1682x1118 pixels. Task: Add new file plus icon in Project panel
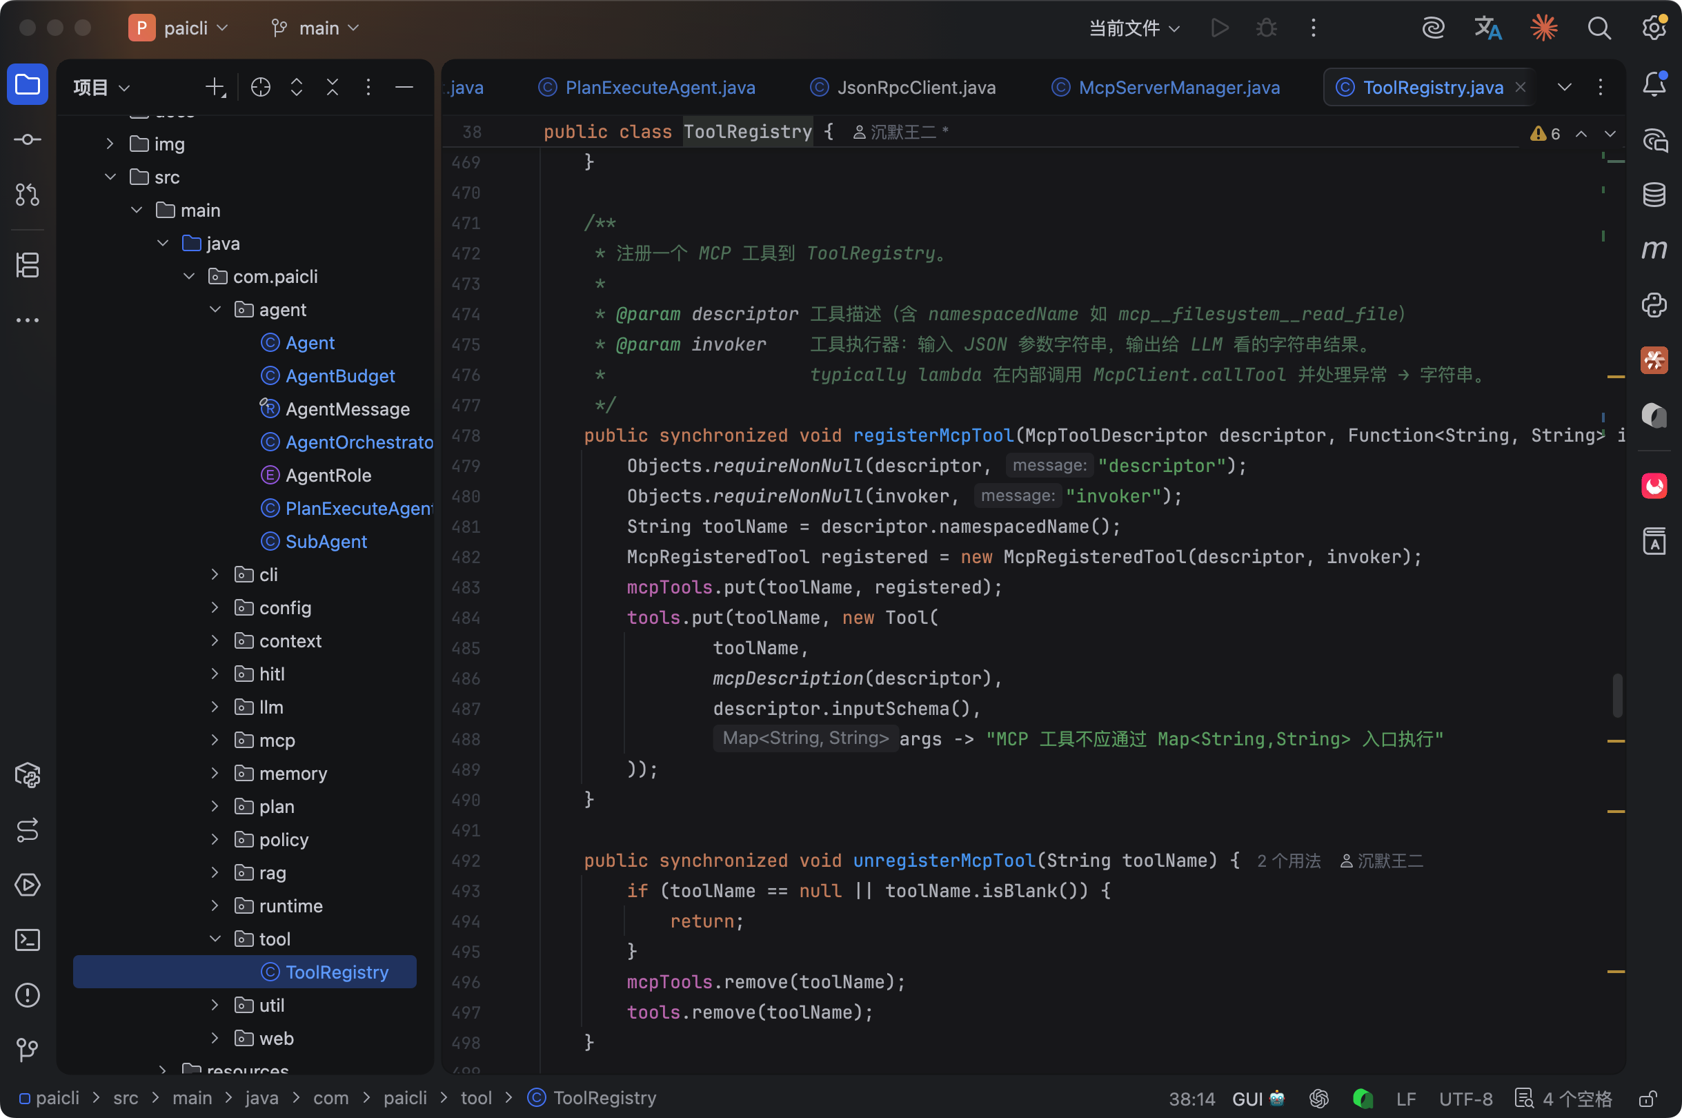(215, 87)
